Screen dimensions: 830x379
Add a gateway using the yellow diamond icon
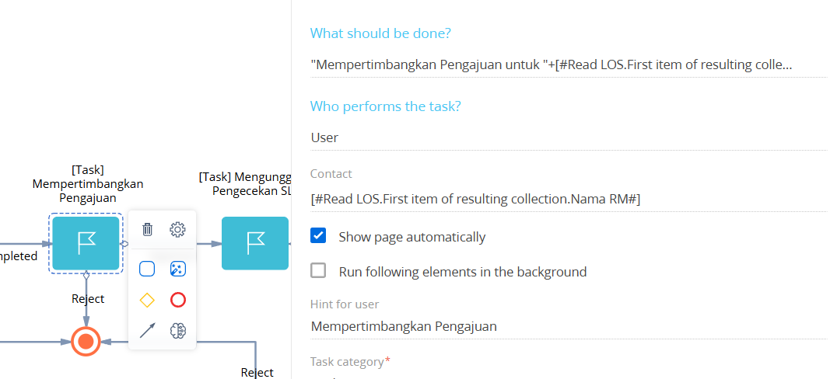147,300
